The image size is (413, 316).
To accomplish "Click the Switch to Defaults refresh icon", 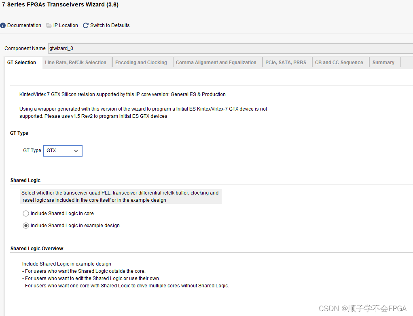I will (86, 25).
